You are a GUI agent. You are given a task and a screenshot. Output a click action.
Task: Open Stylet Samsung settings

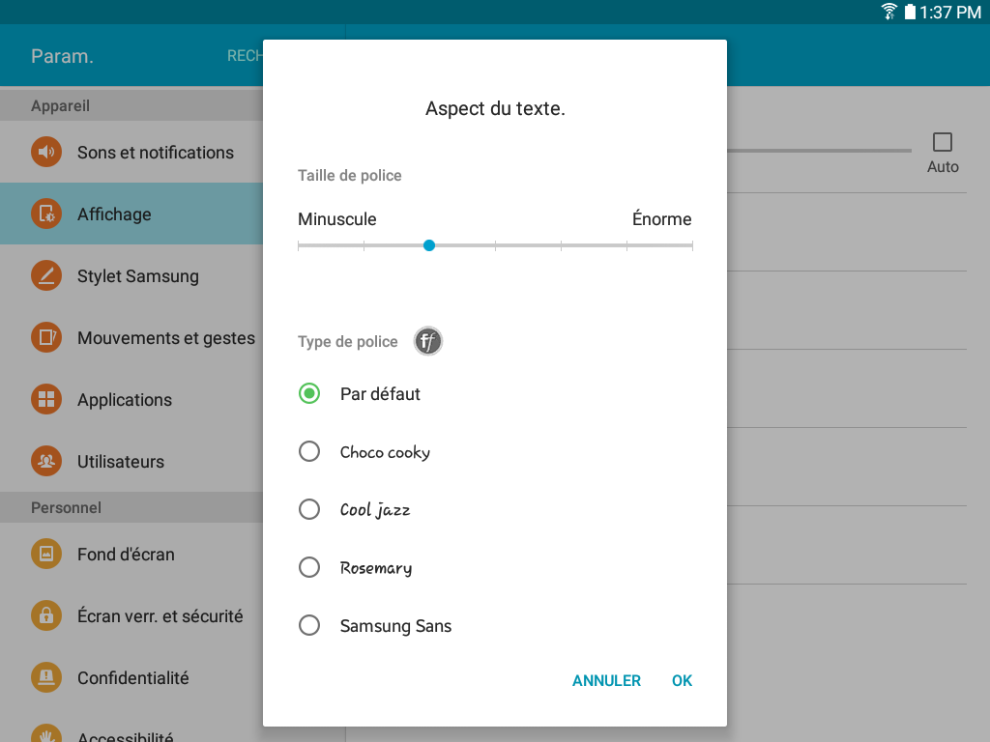131,275
